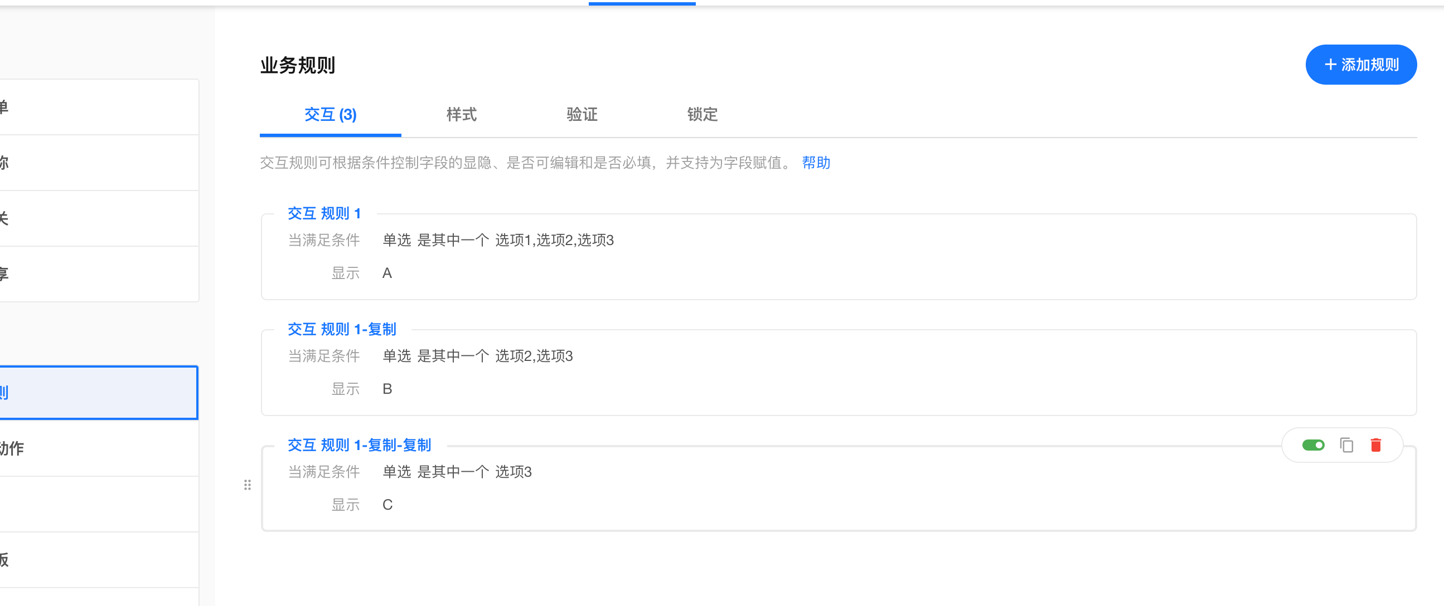This screenshot has height=606, width=1444.
Task: Click the 业务规则 heading
Action: pos(298,66)
